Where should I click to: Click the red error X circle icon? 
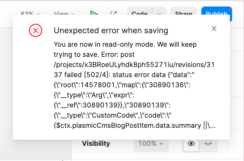click(x=36, y=30)
